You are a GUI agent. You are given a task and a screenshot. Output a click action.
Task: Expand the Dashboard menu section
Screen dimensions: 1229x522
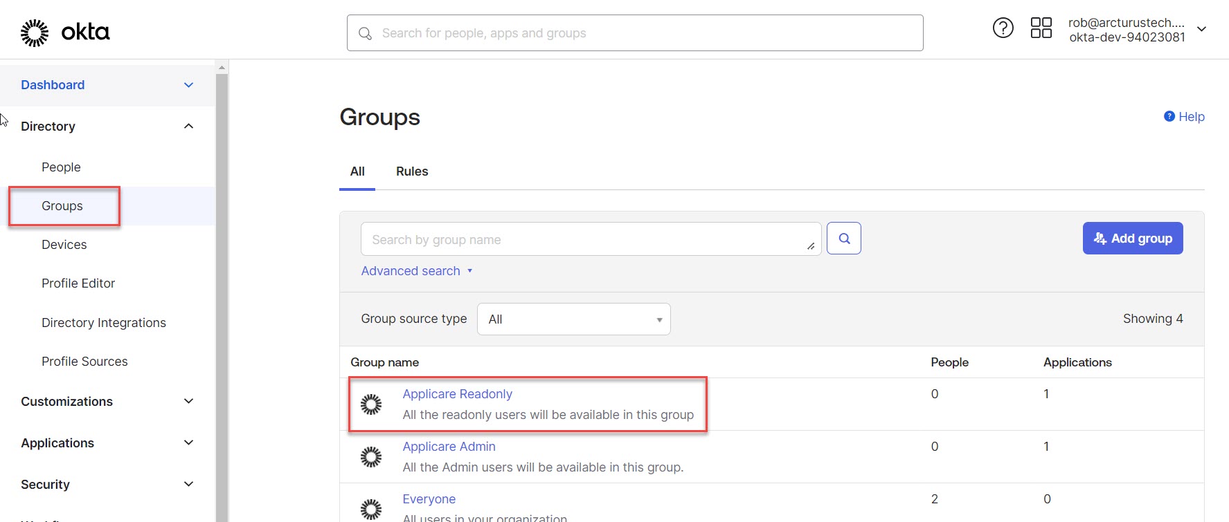[188, 85]
